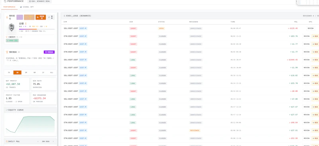The width and height of the screenshot is (319, 146).
Task: Click the trend icon beside EQUITY CURVE
Action: tap(7, 110)
